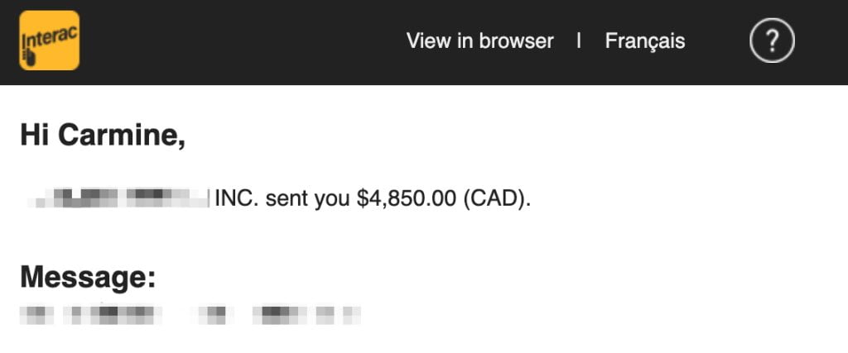
Task: Click the Message: heading
Action: pos(88,277)
